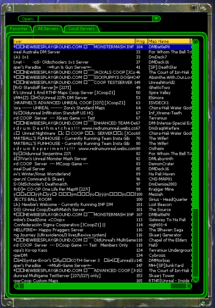Select 'CO-OP One Life Per Map!!!! [227i]' row
The height and width of the screenshot is (308, 215).
point(103,189)
